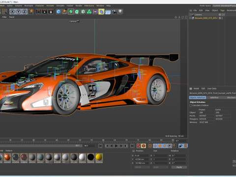Toggle the Z axis lock
The image size is (236, 177).
tap(25, 12)
